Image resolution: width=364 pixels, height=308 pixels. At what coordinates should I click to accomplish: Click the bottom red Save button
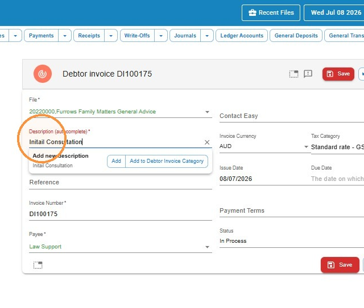340,265
